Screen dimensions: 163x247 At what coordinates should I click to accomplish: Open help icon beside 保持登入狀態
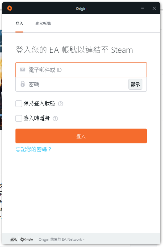pos(60,104)
